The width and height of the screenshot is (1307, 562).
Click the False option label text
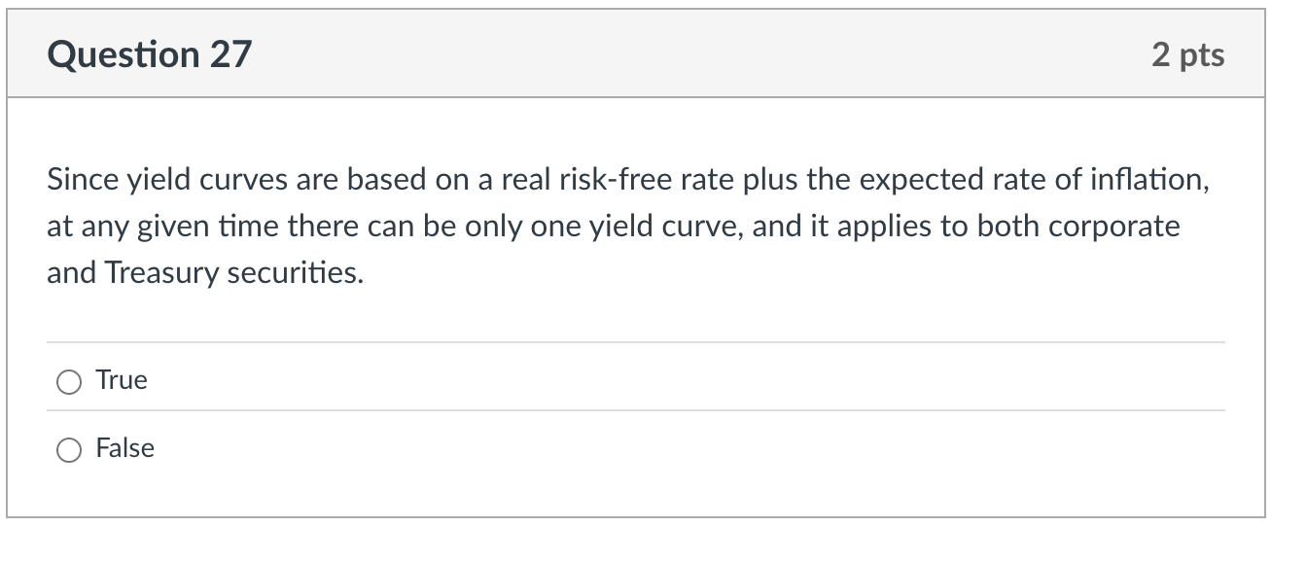(124, 448)
